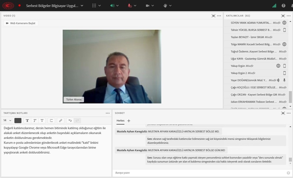Viewport: 293px width, 178px height.
Task: Click globe icon beside Tolga MAMİK
Action: pos(284,44)
